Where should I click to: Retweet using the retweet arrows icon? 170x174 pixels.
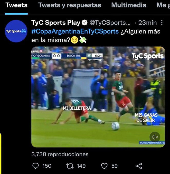pos(70,166)
